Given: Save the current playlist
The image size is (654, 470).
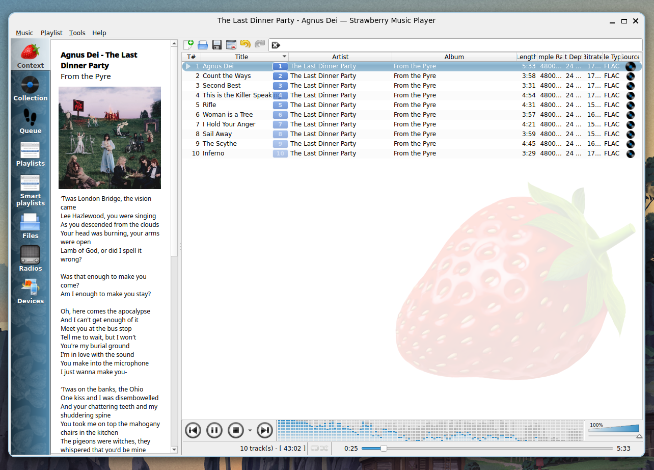Looking at the screenshot, I should 216,45.
